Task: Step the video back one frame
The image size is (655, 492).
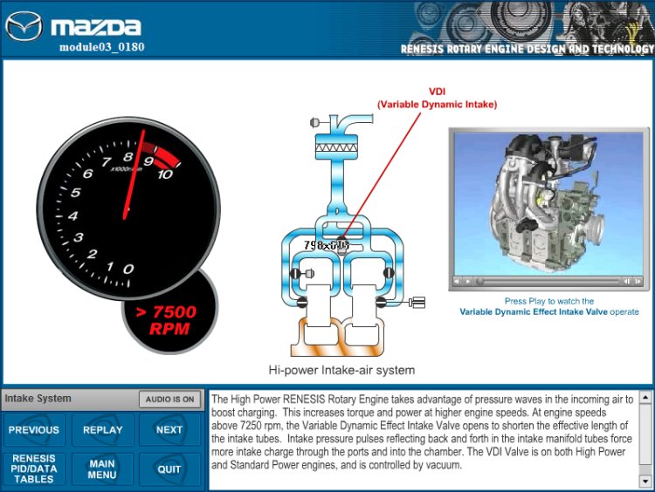Action: [627, 281]
